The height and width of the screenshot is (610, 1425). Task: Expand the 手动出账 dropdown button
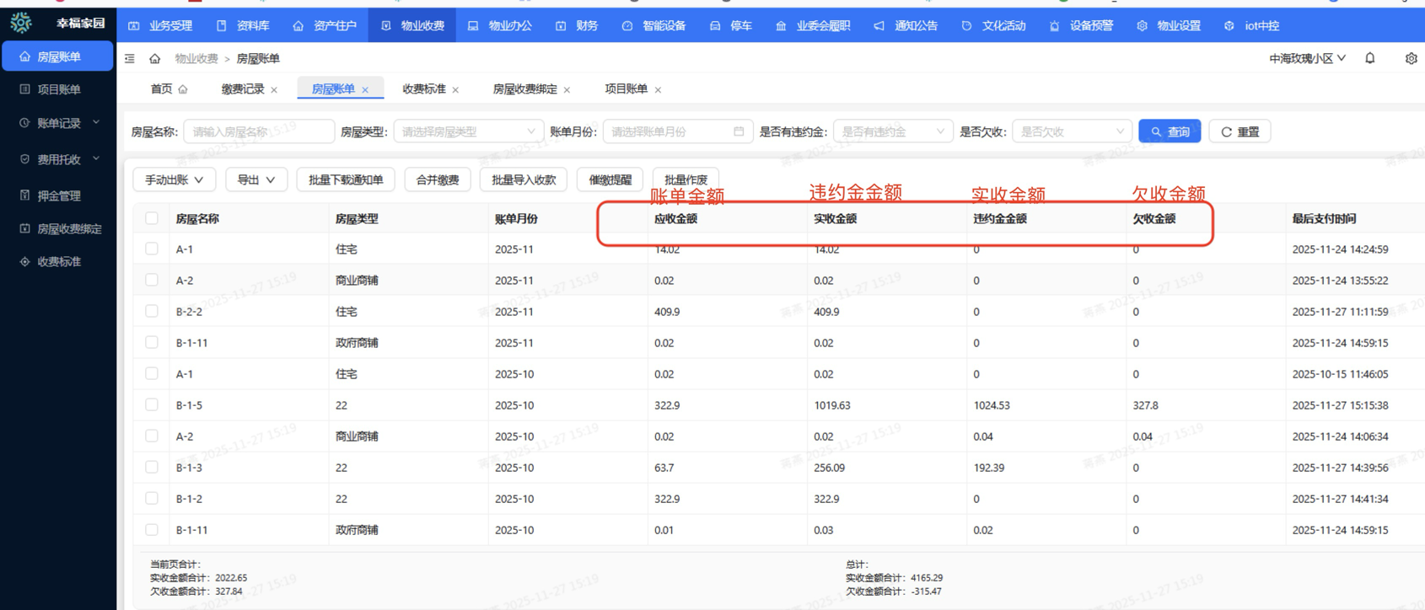[174, 179]
